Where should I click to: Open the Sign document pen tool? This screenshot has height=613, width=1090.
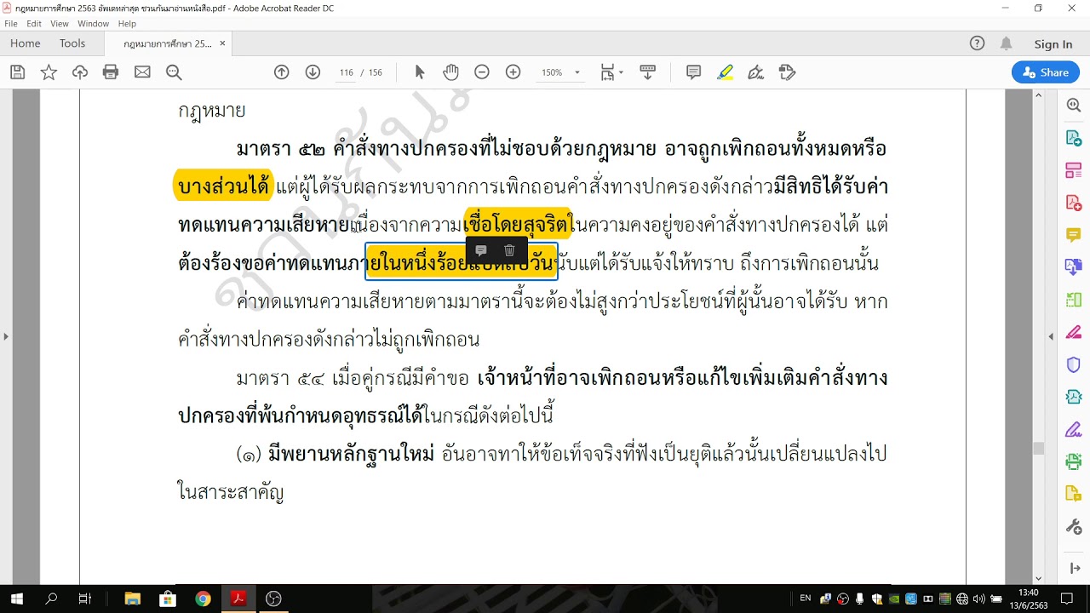755,72
